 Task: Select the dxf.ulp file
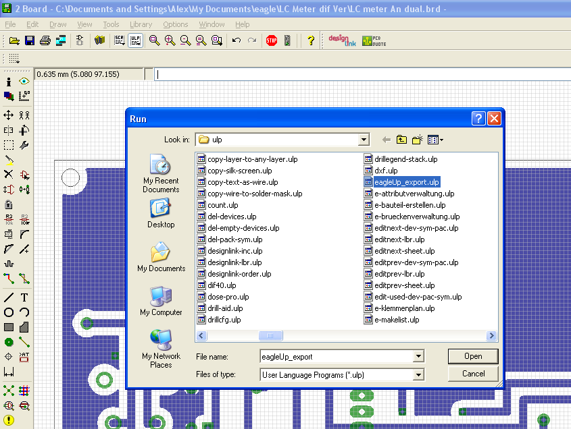(381, 171)
